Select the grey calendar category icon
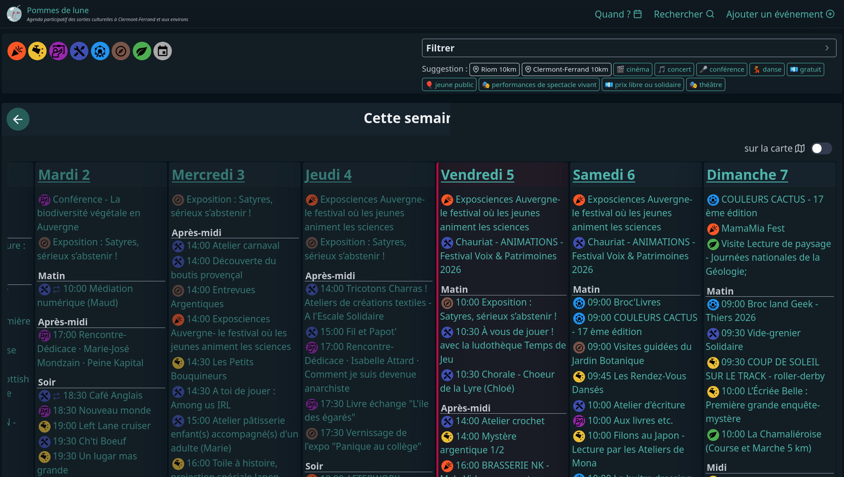844x477 pixels. (163, 51)
